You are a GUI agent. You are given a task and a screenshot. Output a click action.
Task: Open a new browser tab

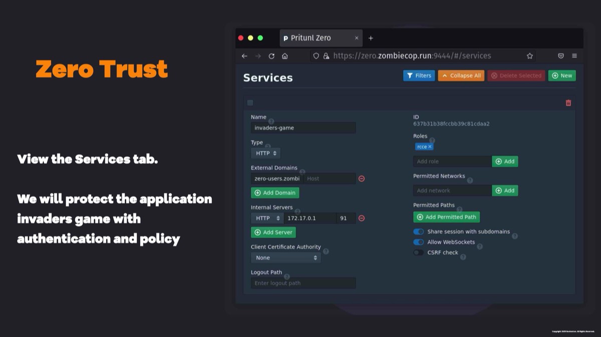371,38
